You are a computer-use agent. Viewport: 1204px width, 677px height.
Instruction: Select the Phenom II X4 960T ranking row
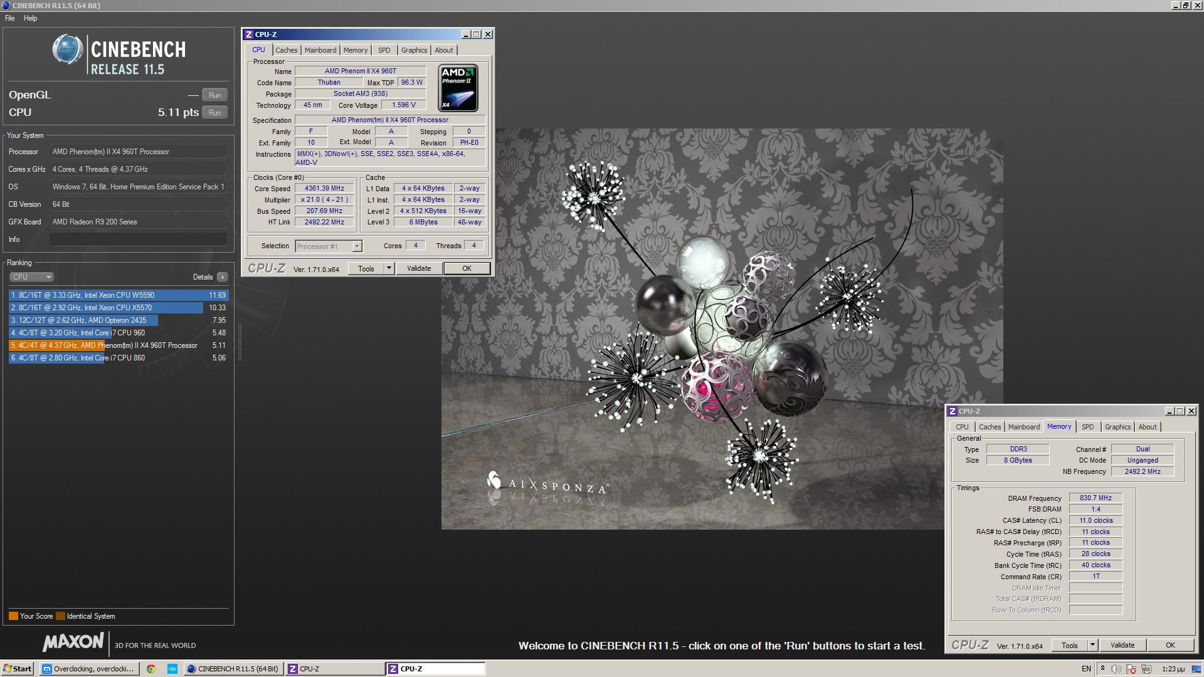click(119, 345)
